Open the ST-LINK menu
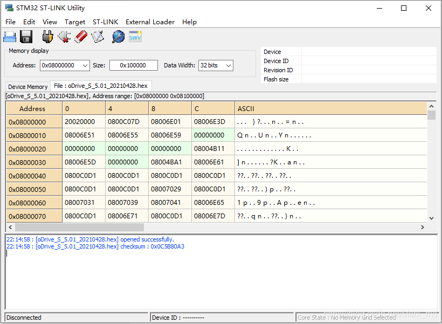 (106, 22)
